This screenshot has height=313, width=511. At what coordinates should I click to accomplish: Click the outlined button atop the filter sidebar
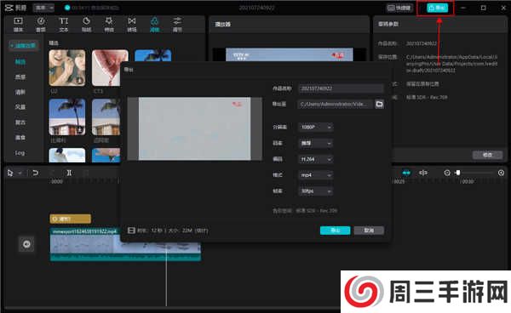tap(23, 46)
